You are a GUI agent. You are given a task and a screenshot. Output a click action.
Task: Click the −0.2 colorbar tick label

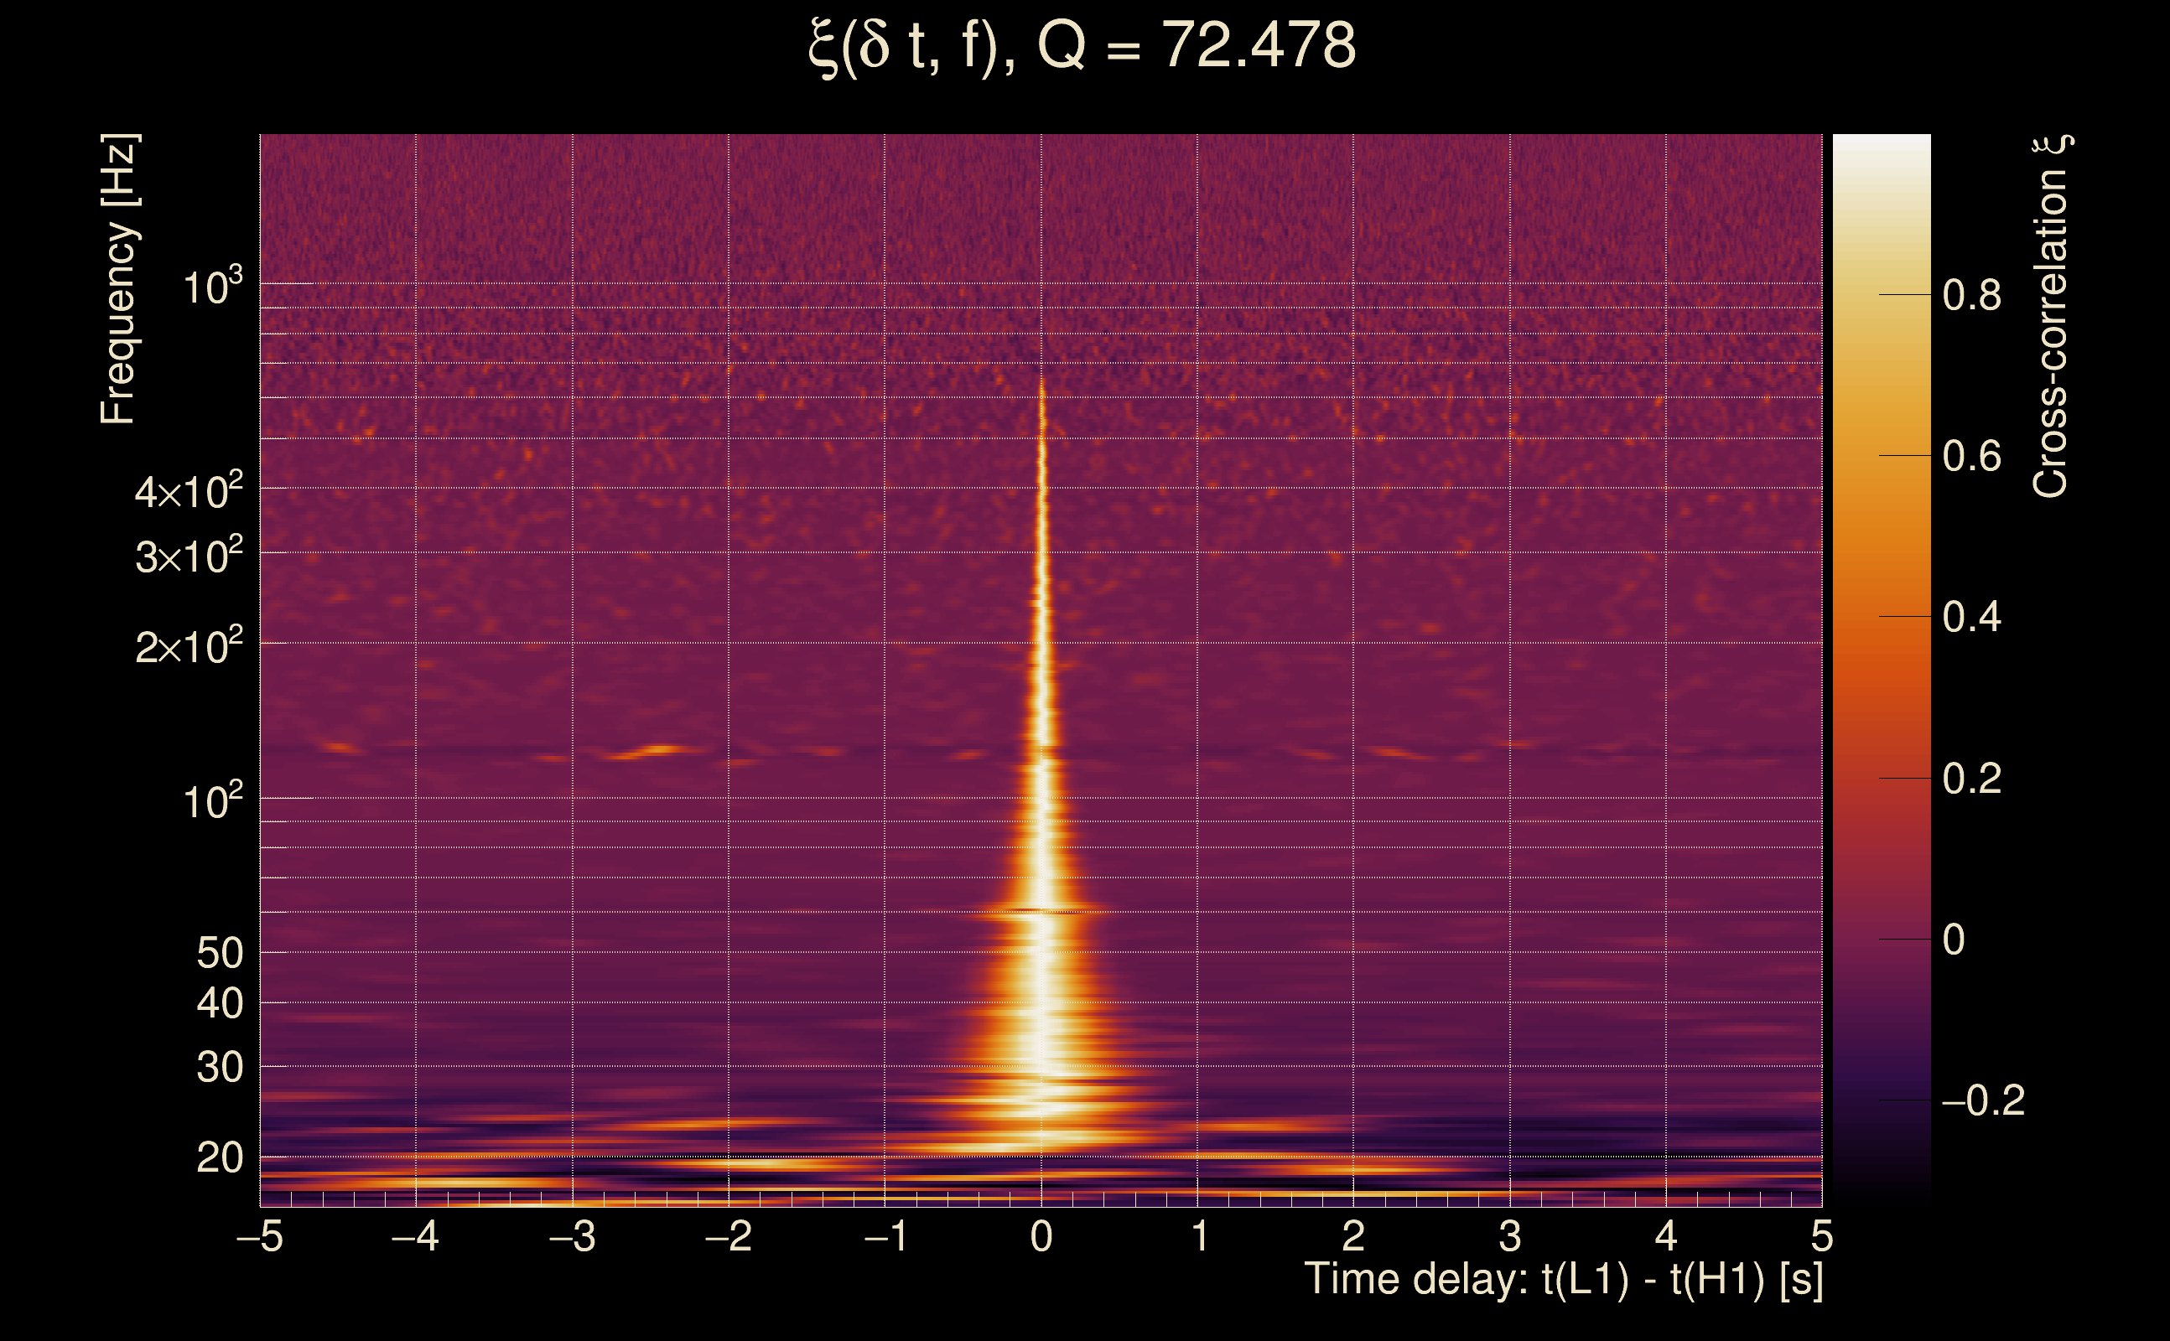tap(1983, 1100)
